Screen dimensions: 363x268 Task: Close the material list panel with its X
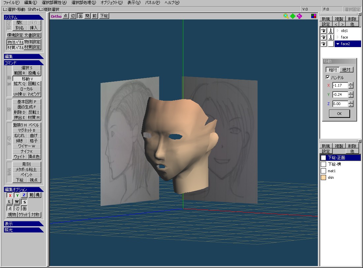click(359, 141)
